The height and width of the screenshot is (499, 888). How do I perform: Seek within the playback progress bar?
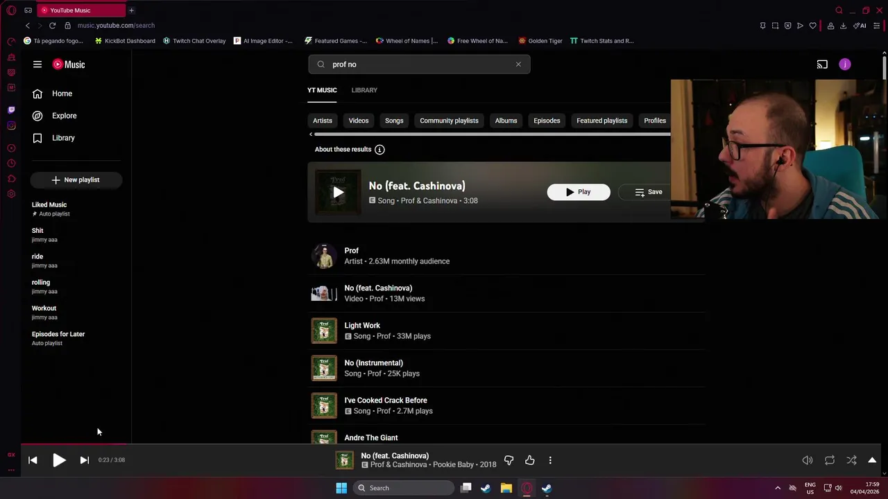point(451,444)
